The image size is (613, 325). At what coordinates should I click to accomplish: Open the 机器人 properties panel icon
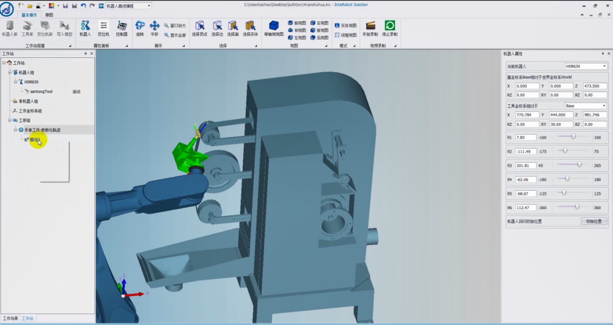85,29
